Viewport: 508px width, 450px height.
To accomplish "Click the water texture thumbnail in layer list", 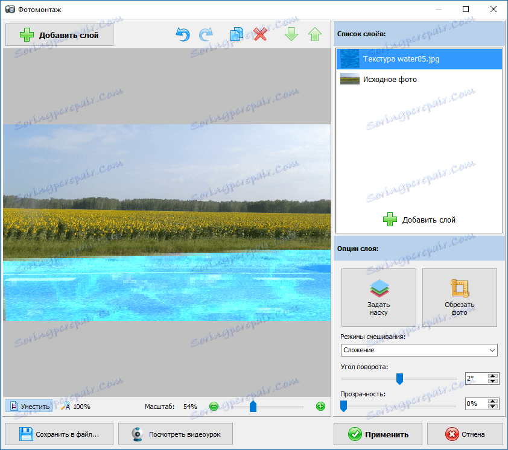I will [x=349, y=59].
